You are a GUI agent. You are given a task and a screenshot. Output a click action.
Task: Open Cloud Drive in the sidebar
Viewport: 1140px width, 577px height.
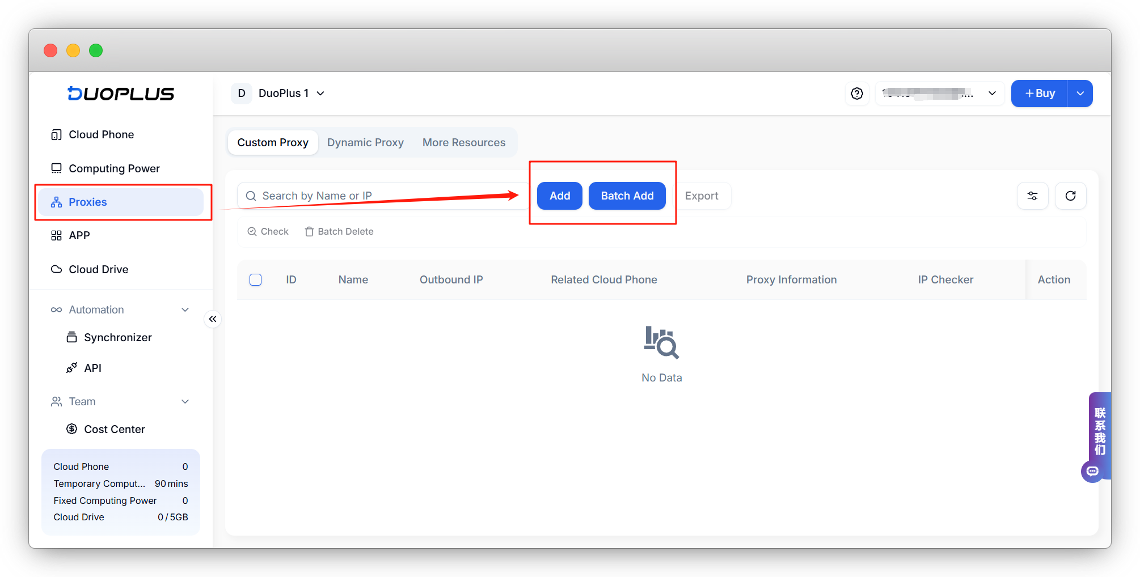coord(121,269)
